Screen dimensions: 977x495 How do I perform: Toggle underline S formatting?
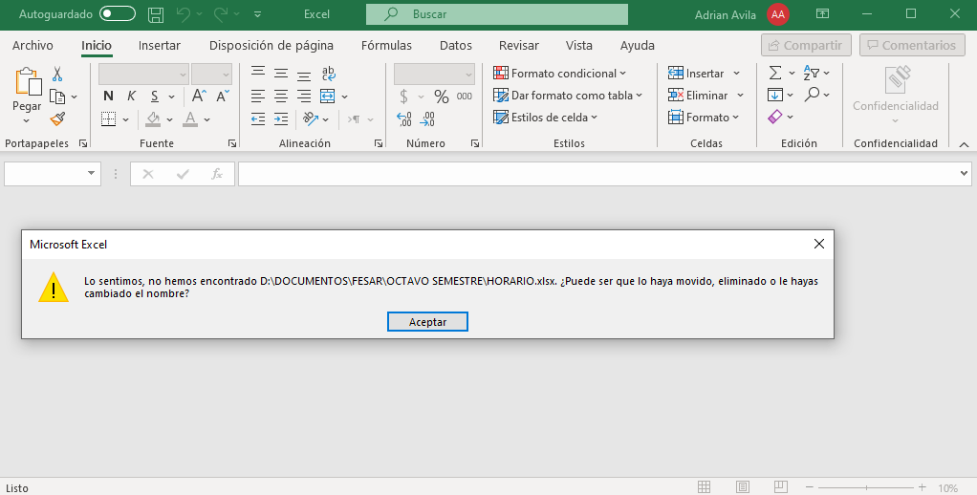[155, 97]
